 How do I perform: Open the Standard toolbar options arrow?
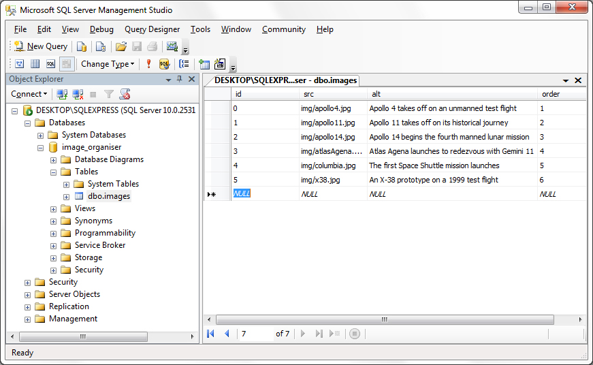point(185,50)
